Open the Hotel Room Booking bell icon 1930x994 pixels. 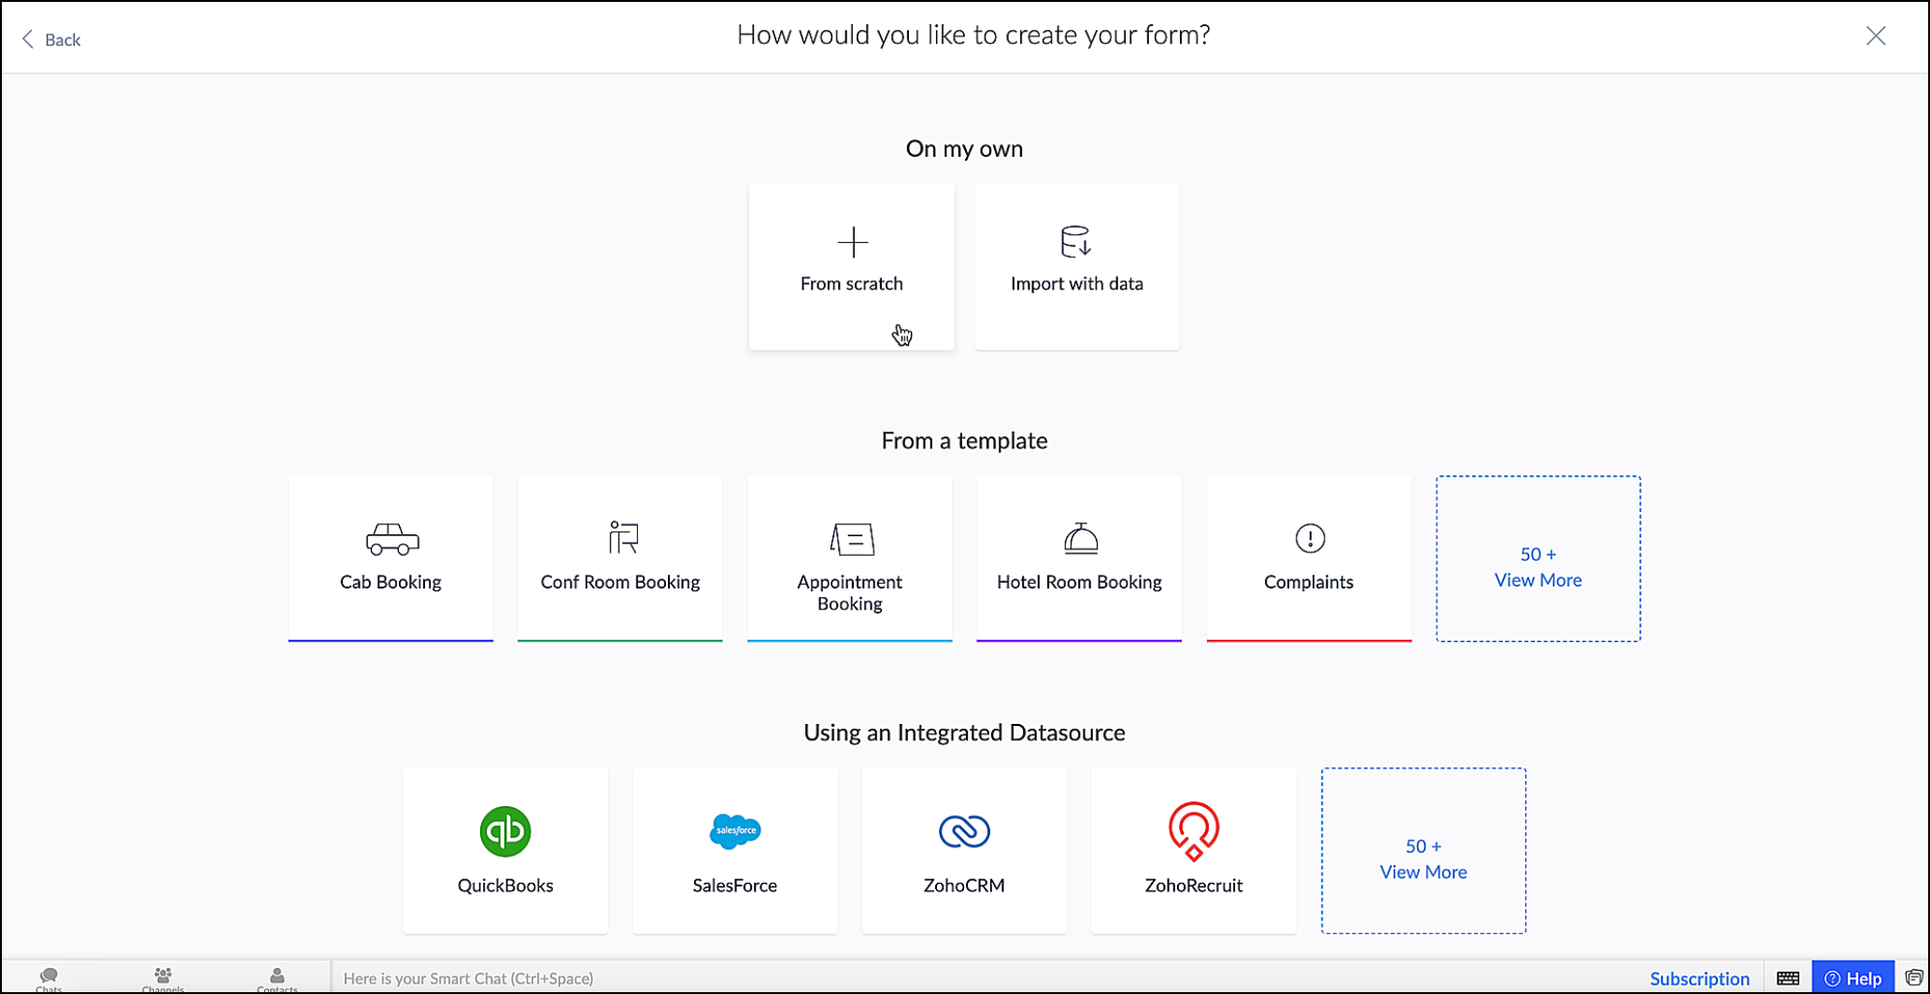click(x=1081, y=538)
